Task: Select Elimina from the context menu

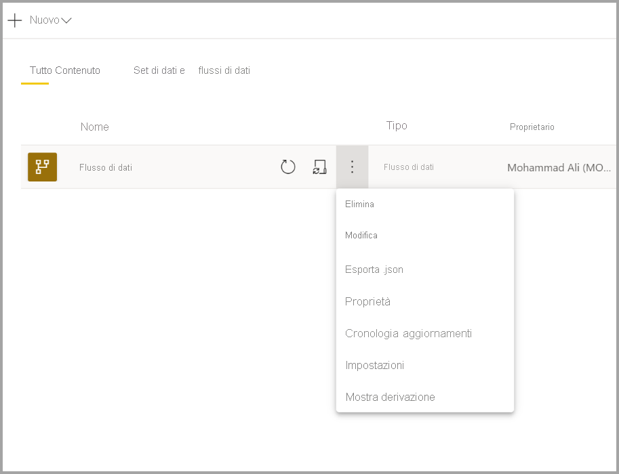Action: pyautogui.click(x=361, y=204)
